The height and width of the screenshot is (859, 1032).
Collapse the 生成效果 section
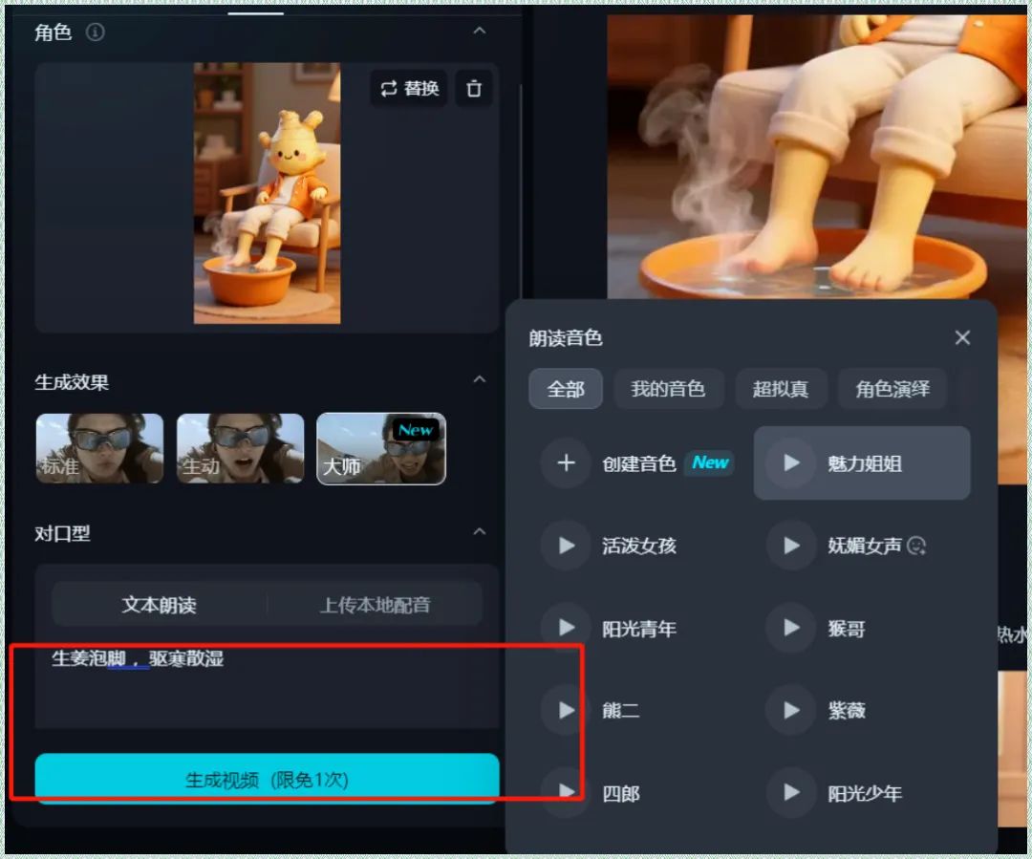tap(482, 378)
